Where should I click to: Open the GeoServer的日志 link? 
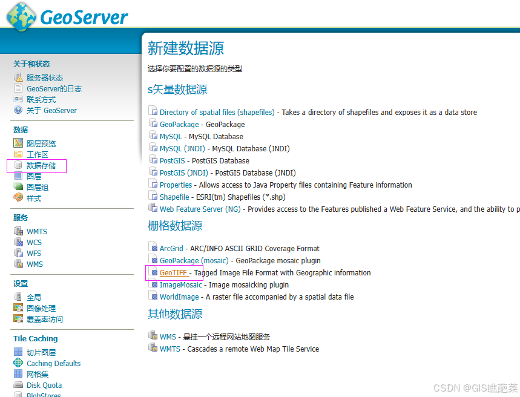(x=54, y=89)
